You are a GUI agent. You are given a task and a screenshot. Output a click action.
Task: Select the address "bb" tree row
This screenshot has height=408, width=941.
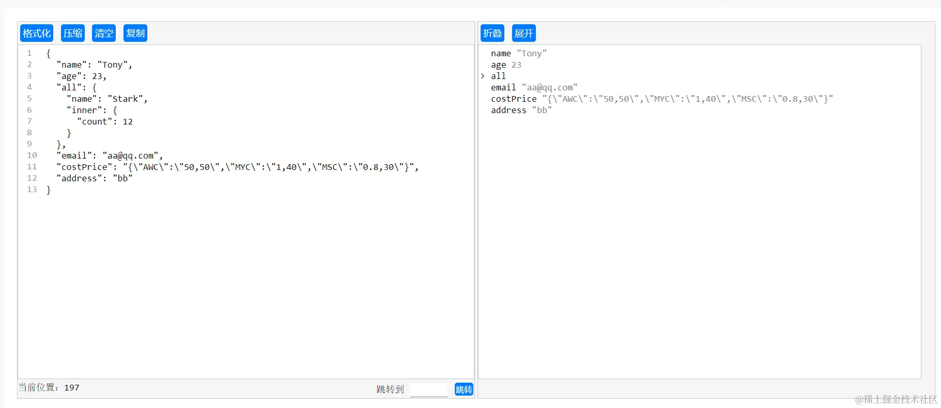521,111
